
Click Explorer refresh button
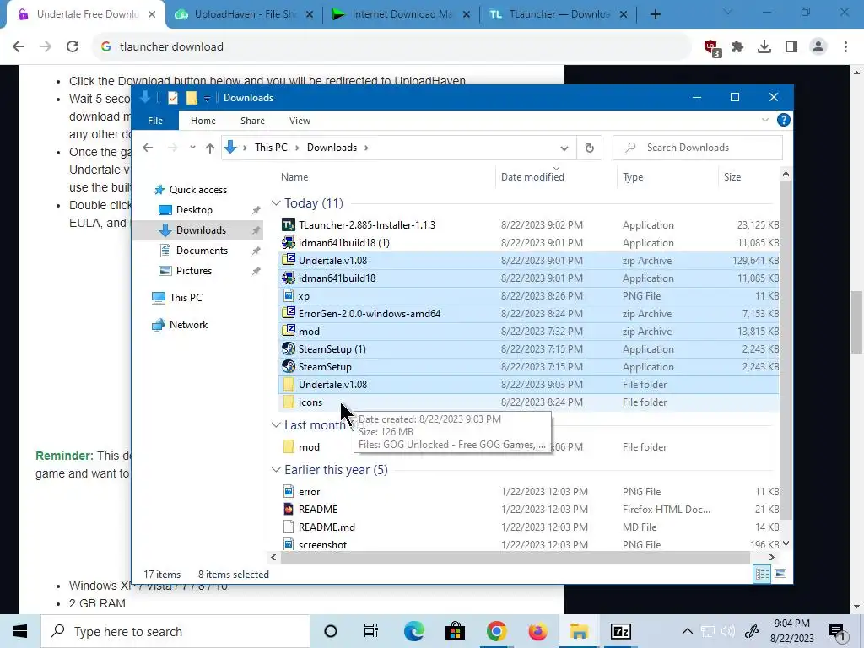[589, 148]
